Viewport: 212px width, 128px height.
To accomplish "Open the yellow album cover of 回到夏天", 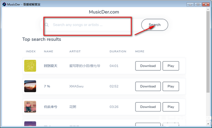I will (30, 66).
